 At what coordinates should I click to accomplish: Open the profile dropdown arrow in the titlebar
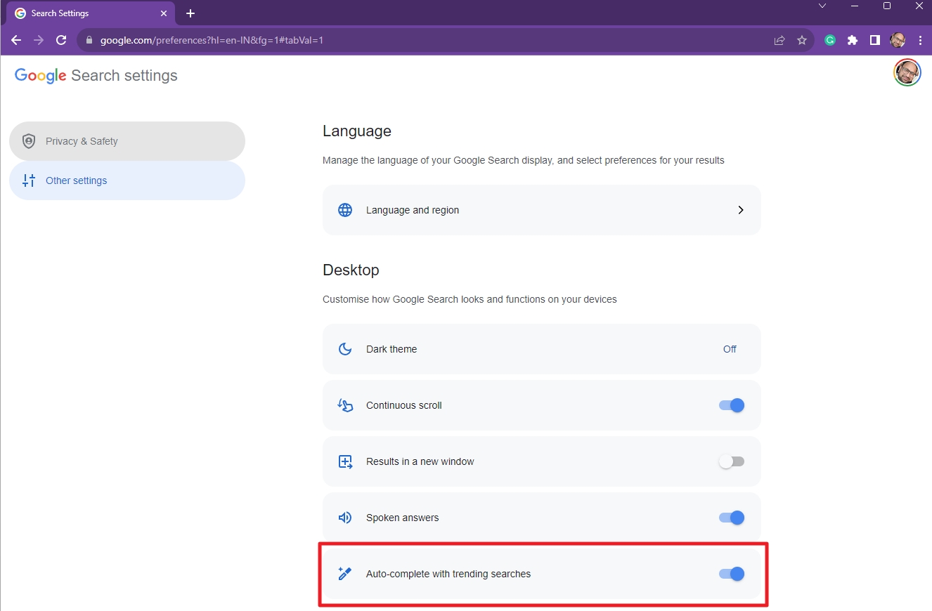click(822, 6)
